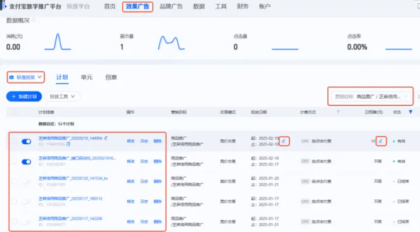Open the blue filter icon beside 状态

(411, 112)
